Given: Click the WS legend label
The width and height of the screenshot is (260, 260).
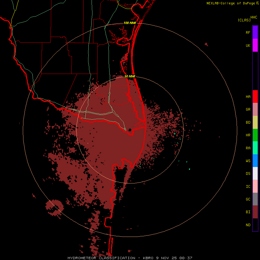Looking at the screenshot, I should (x=248, y=161).
